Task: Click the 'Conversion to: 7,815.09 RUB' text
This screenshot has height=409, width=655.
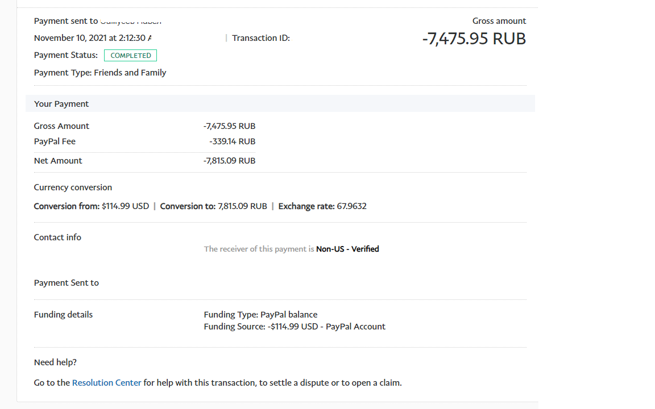Action: click(x=213, y=206)
